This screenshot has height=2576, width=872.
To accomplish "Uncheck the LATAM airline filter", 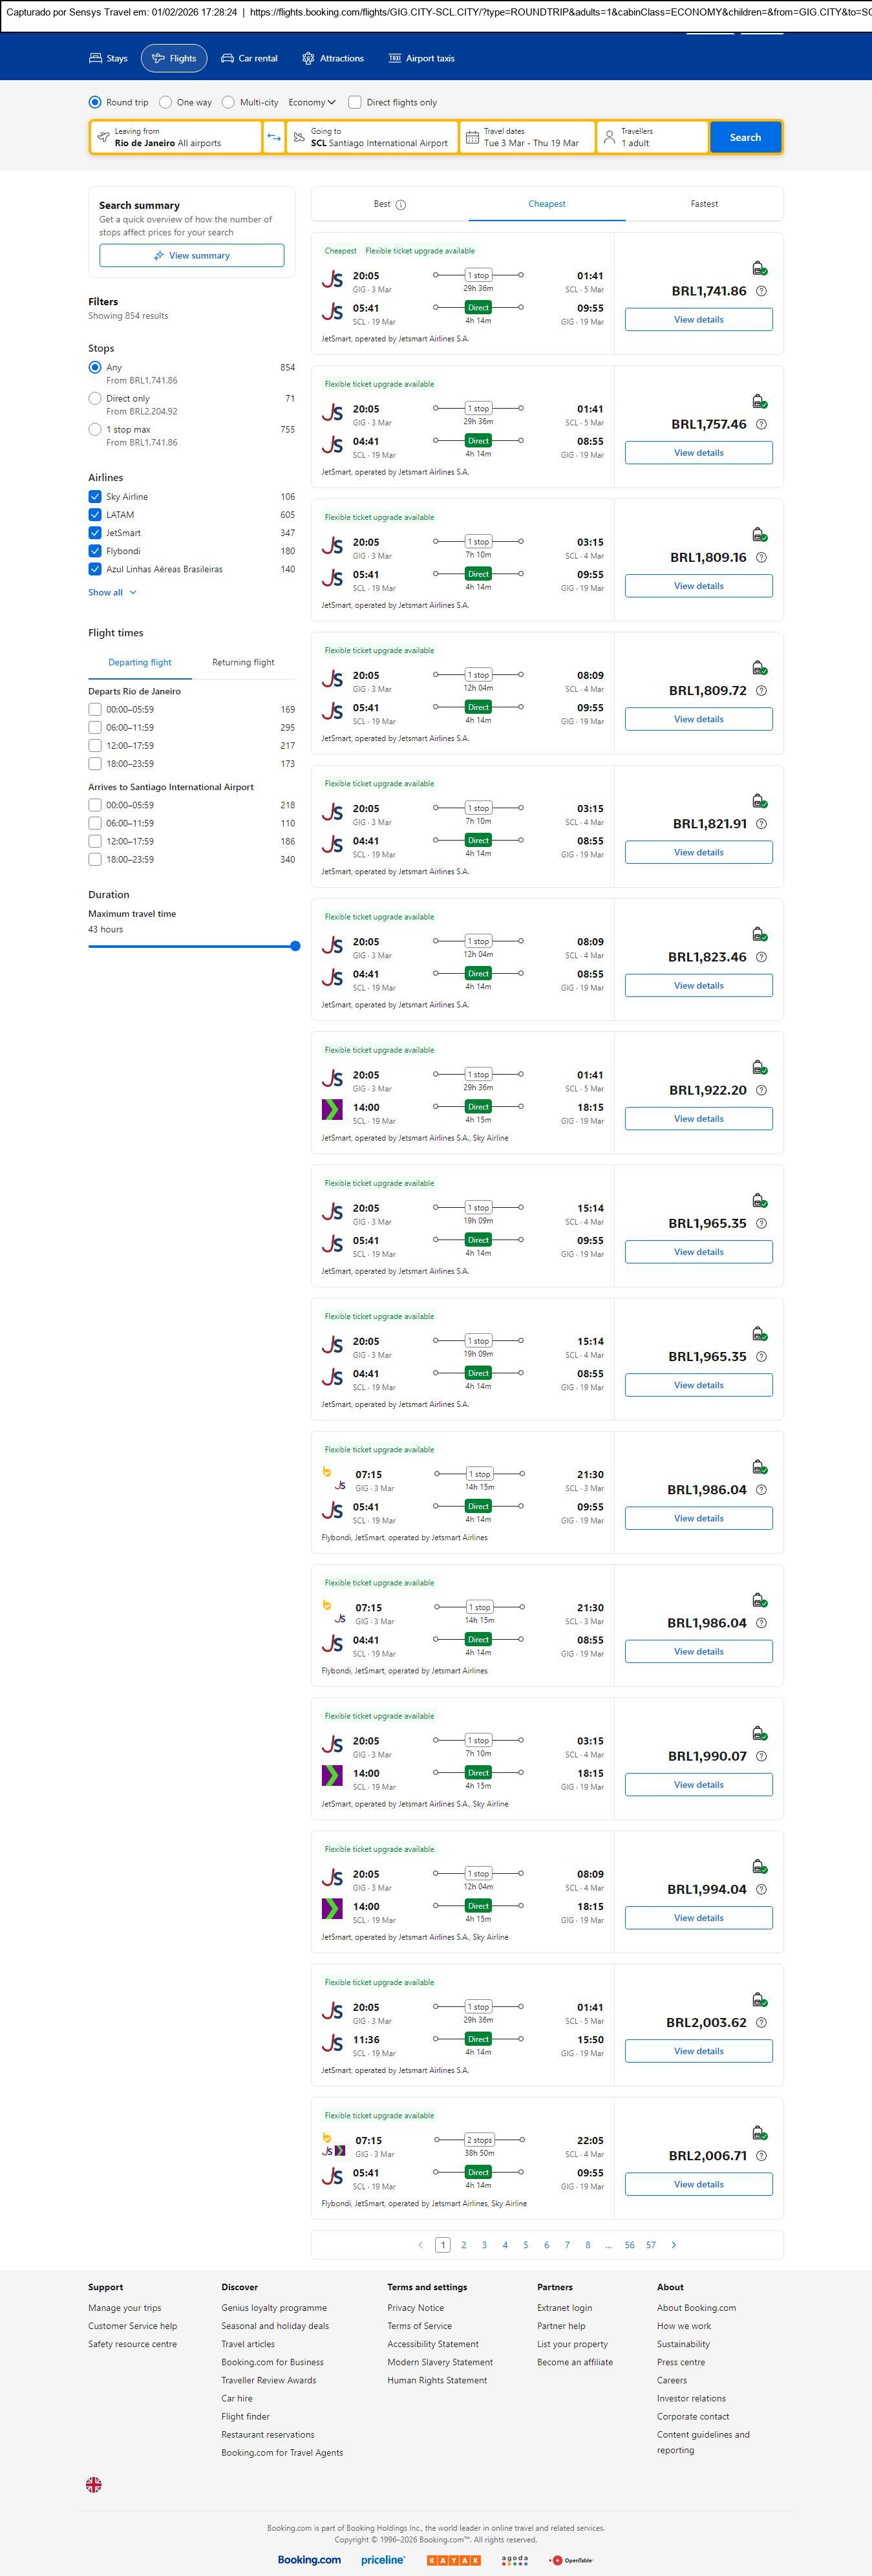I will point(95,515).
